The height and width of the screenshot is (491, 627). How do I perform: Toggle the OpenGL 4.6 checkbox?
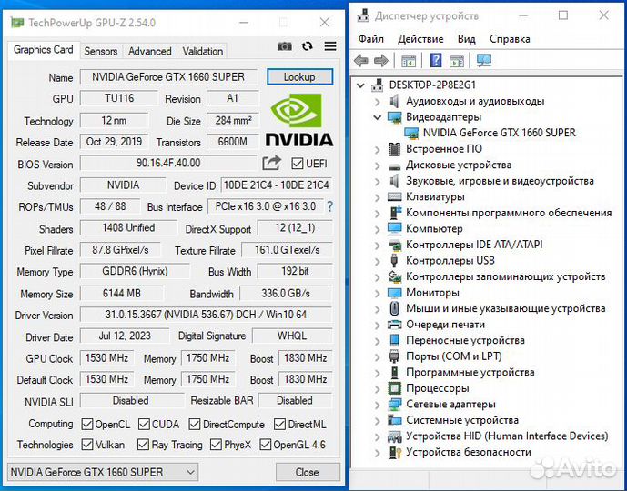[266, 445]
